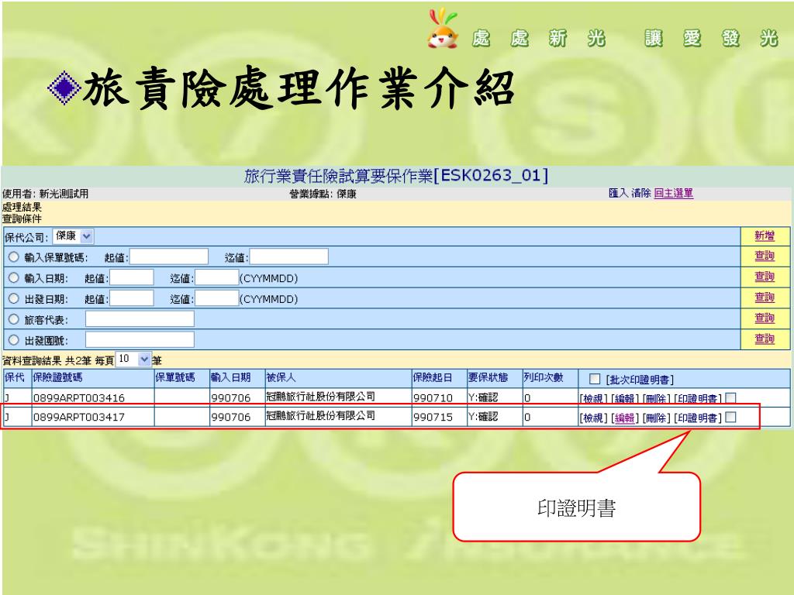Click 編輯 for certificate 0899ARPT003417
Image resolution: width=794 pixels, height=595 pixels.
tap(625, 418)
